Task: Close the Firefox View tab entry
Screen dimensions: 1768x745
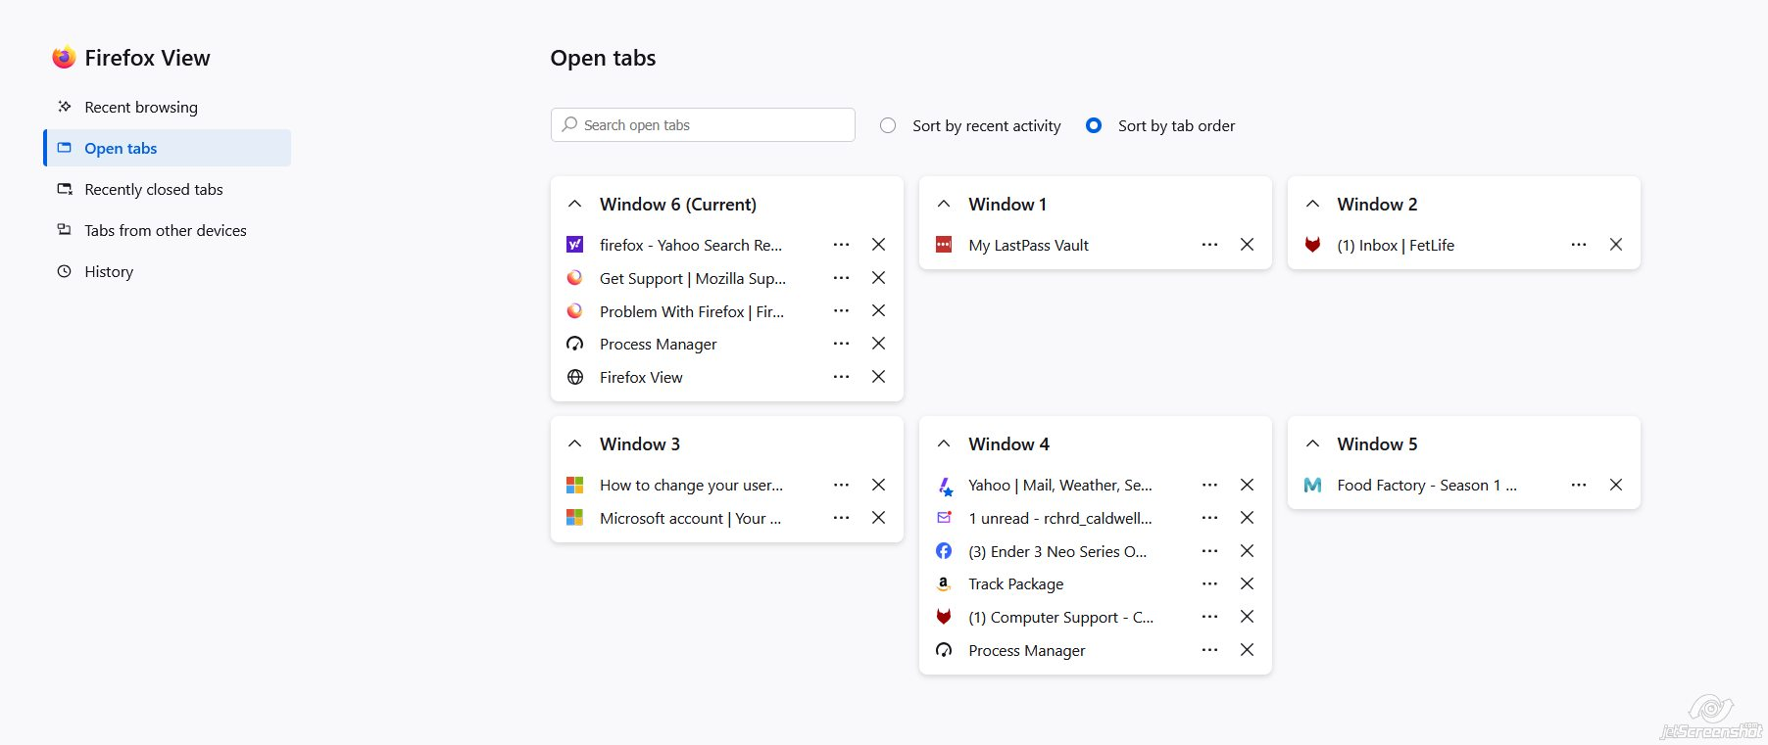Action: (x=878, y=377)
